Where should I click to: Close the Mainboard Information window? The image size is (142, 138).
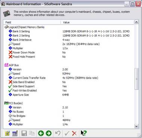[x=138, y=4]
